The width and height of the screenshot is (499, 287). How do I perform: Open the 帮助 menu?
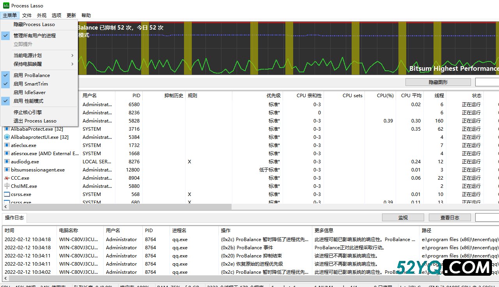point(86,15)
